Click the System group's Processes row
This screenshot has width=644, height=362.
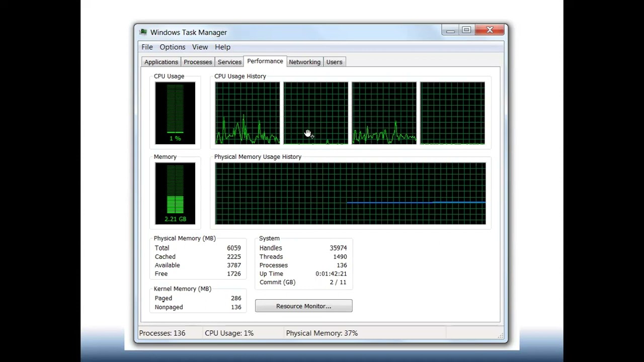pyautogui.click(x=303, y=265)
